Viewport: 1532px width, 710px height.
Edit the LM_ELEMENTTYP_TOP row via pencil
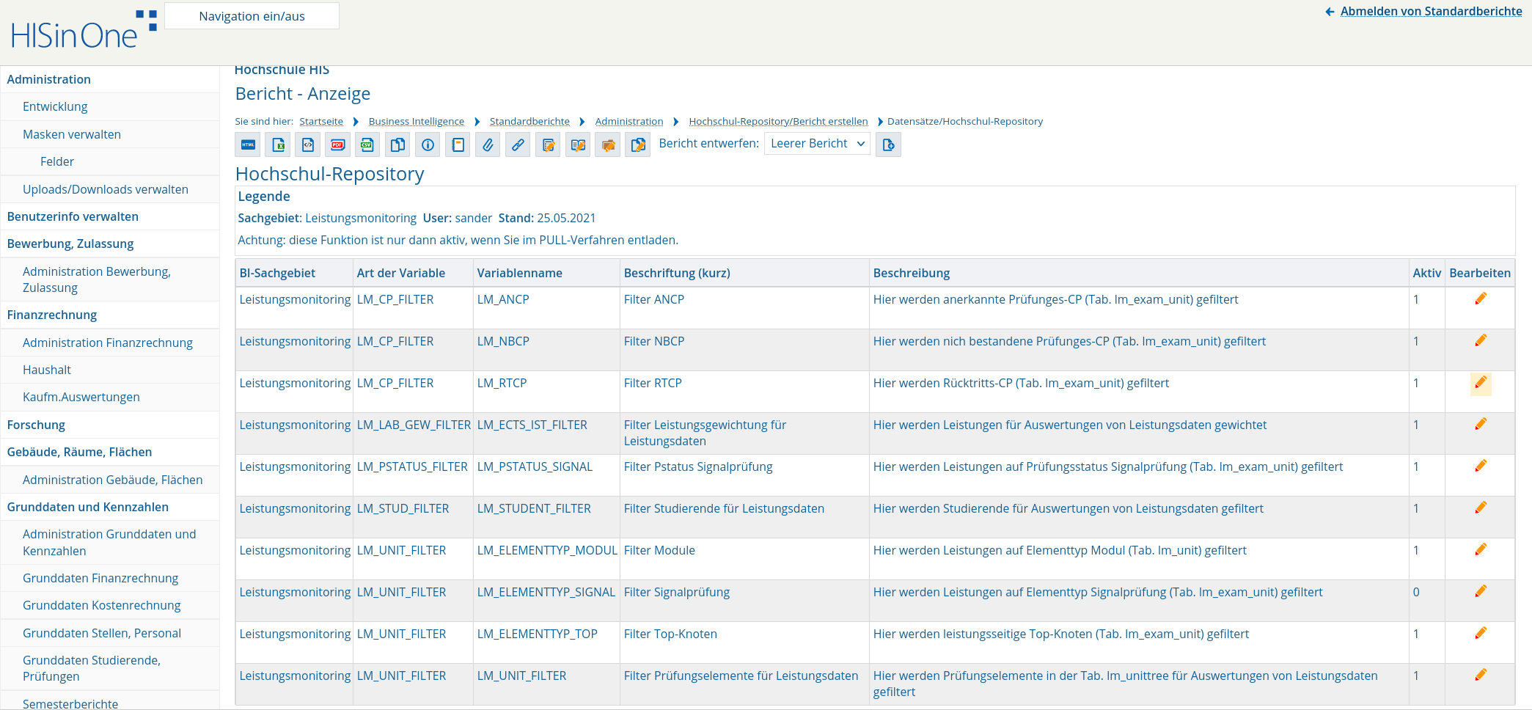1481,633
